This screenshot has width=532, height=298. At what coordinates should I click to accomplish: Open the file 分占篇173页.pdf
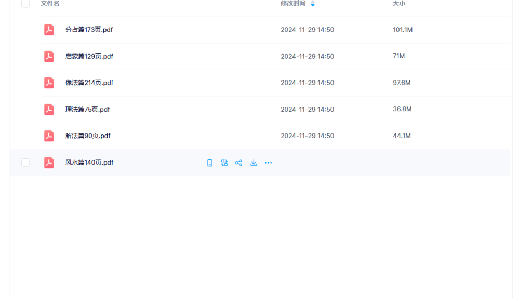tap(89, 30)
